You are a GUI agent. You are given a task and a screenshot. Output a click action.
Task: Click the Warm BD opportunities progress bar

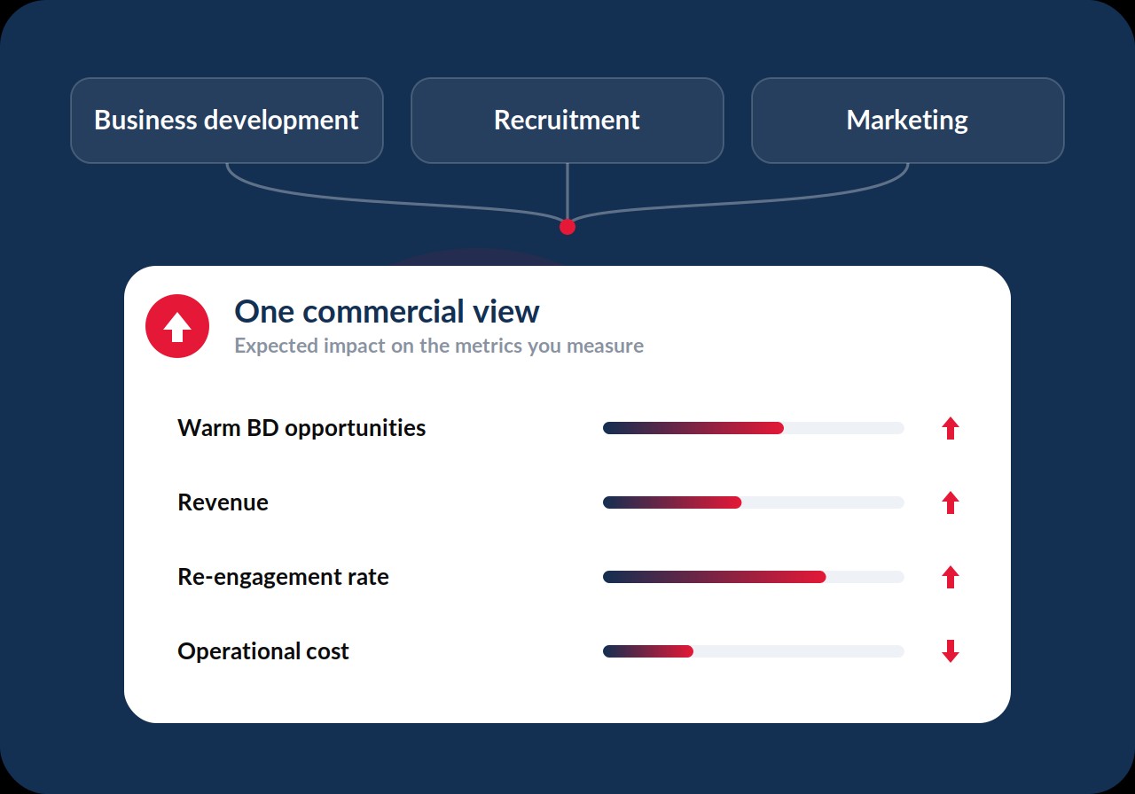(754, 428)
